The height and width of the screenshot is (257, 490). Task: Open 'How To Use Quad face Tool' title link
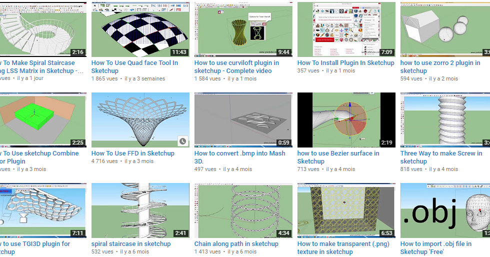[134, 66]
